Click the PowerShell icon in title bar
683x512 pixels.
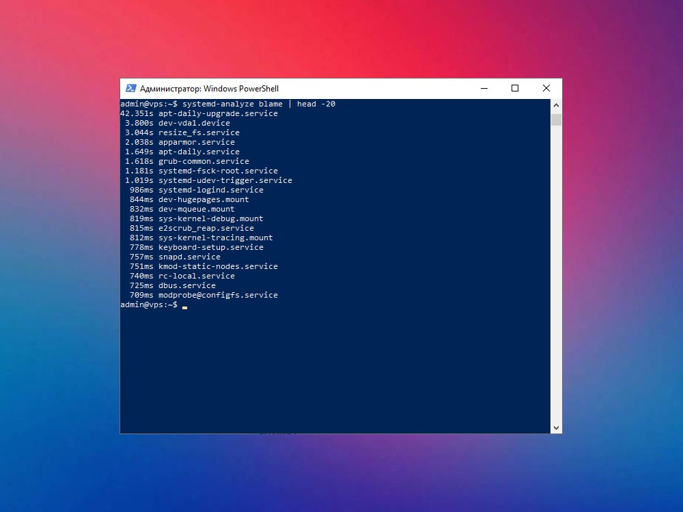click(130, 88)
